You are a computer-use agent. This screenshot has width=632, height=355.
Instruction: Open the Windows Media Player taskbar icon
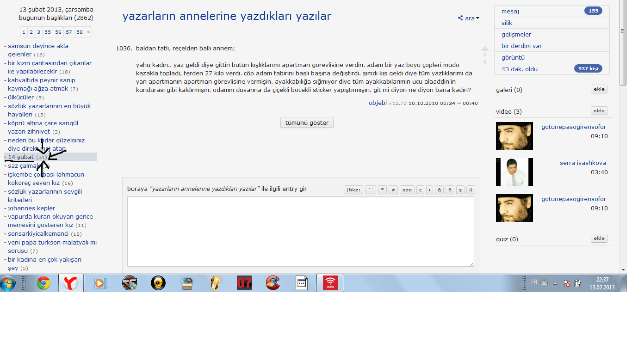click(x=100, y=283)
